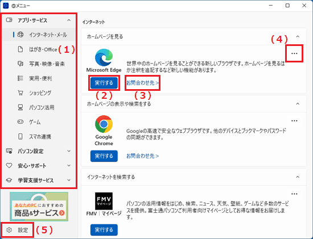Click the インターネット page heading
Screen dimensions: 313x239
[94, 22]
